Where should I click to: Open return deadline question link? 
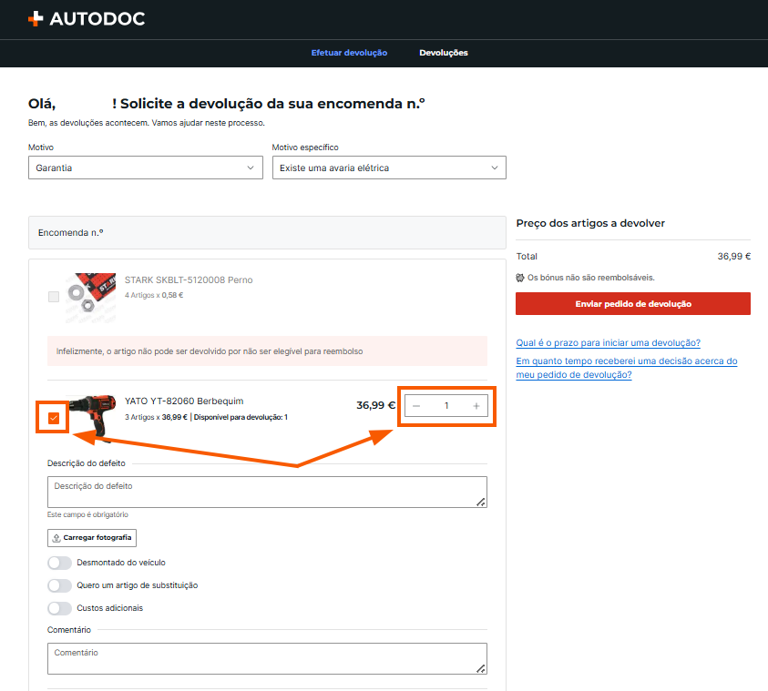point(609,342)
